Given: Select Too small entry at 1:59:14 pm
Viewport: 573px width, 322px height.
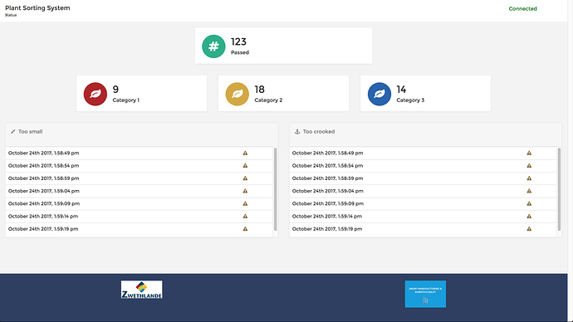Looking at the screenshot, I should [x=139, y=217].
